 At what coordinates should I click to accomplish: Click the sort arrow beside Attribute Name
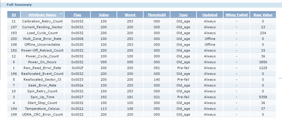(61, 14)
